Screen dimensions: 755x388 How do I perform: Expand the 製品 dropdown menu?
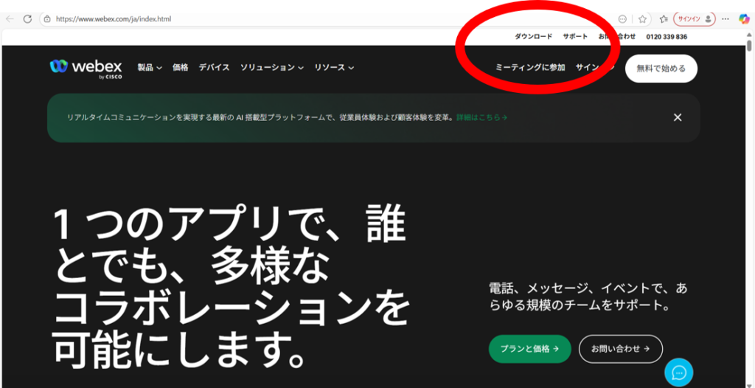click(x=150, y=68)
